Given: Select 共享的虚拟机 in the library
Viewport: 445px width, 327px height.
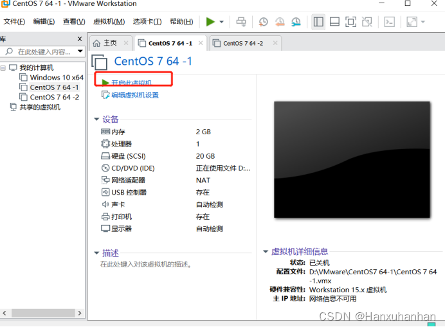Looking at the screenshot, I should [40, 107].
